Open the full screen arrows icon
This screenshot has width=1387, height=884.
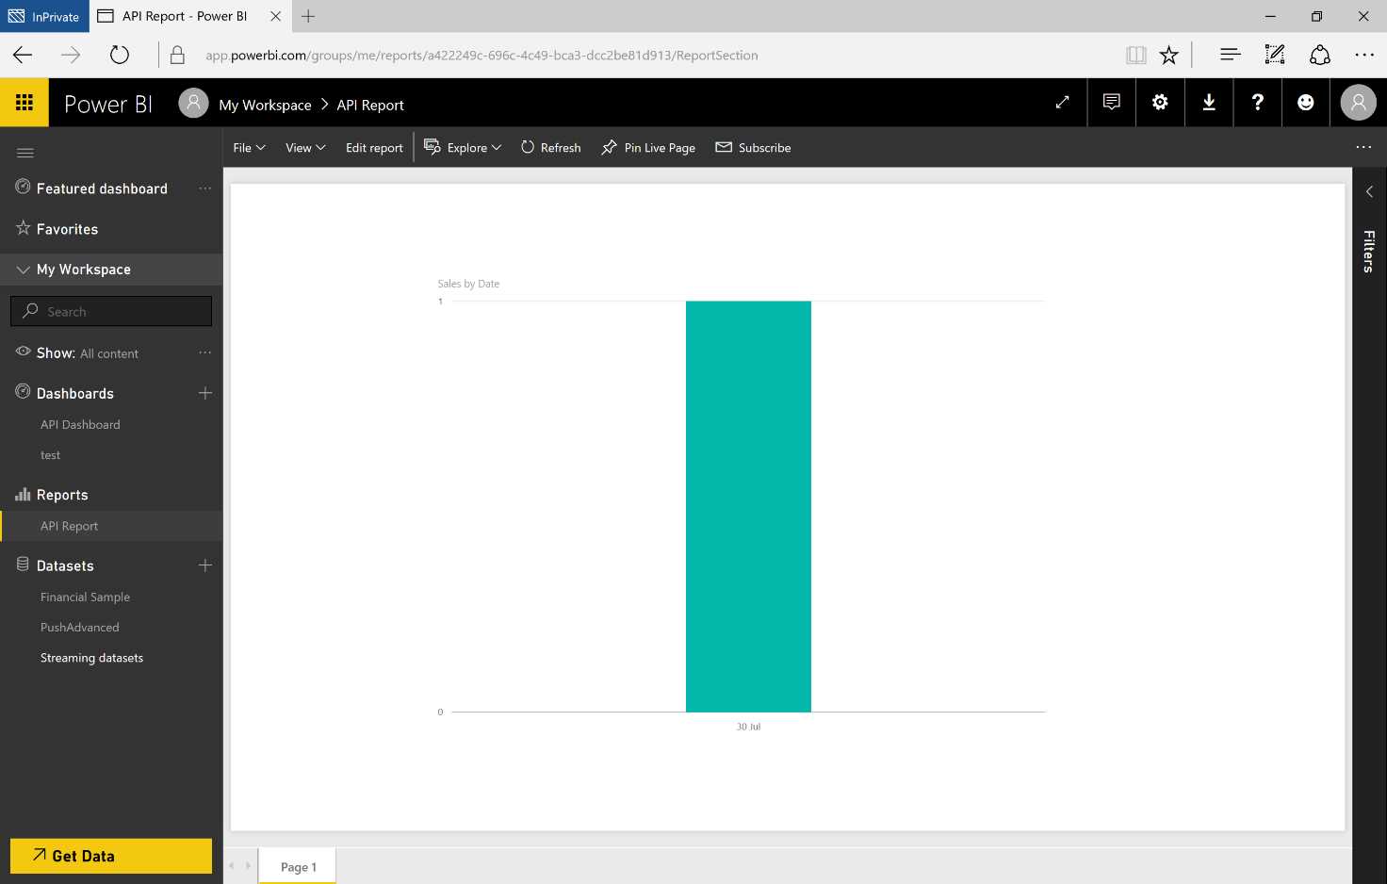(1062, 102)
